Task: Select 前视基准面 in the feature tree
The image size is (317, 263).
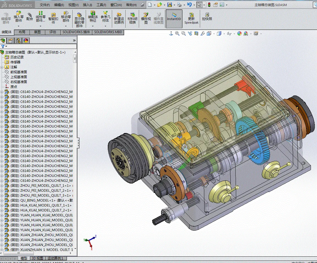Action: click(18, 72)
